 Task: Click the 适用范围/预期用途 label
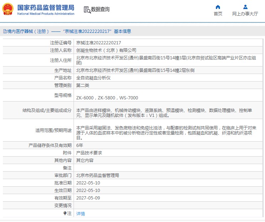tap(54, 130)
